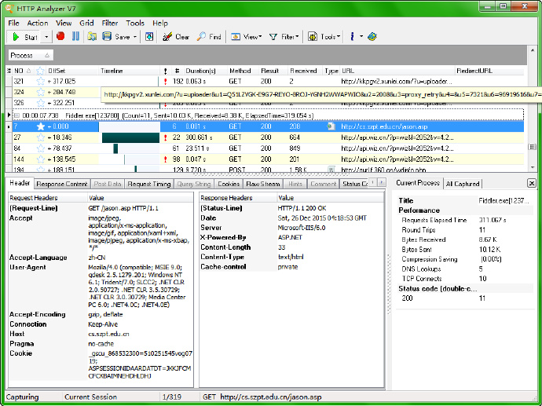Open the View menu

tap(64, 23)
